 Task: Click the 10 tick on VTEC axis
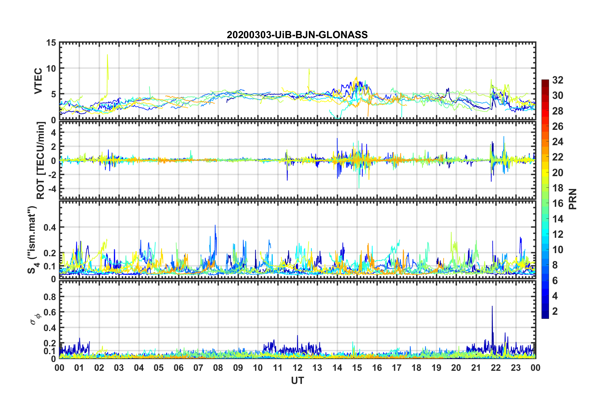point(51,68)
